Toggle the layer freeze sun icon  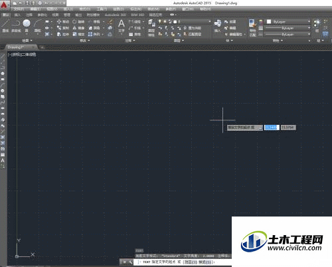point(165,21)
